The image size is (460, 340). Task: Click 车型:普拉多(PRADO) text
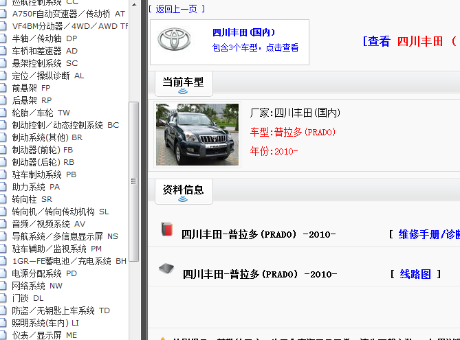[x=293, y=132]
